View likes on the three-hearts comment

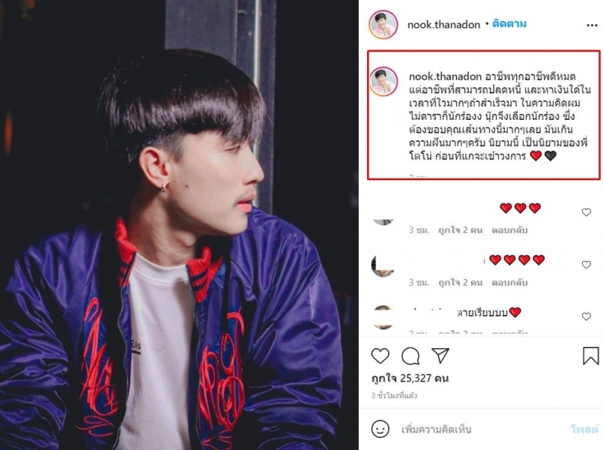461,230
